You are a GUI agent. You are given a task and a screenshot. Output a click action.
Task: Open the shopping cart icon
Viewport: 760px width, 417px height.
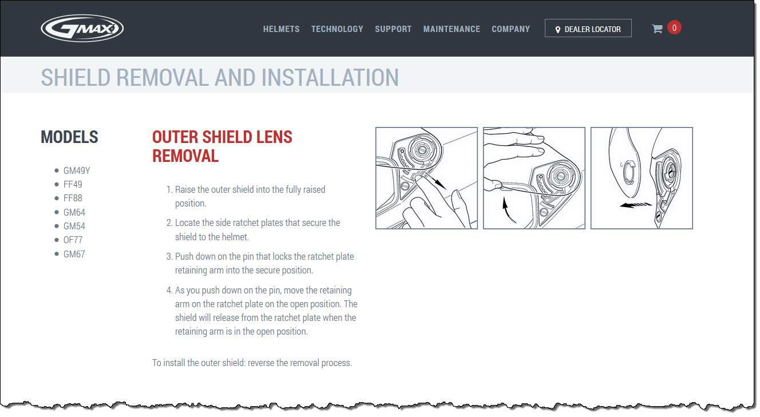pos(657,29)
